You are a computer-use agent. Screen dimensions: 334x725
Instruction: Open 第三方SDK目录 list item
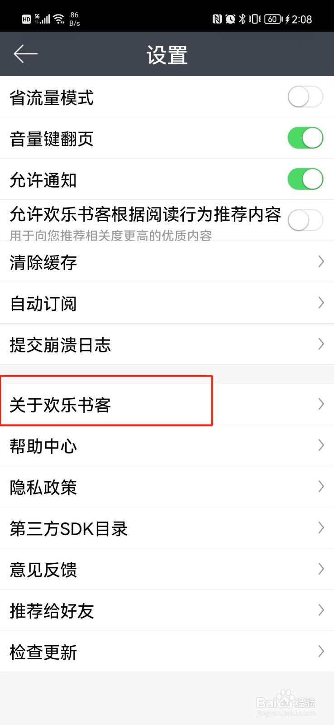[x=167, y=528]
